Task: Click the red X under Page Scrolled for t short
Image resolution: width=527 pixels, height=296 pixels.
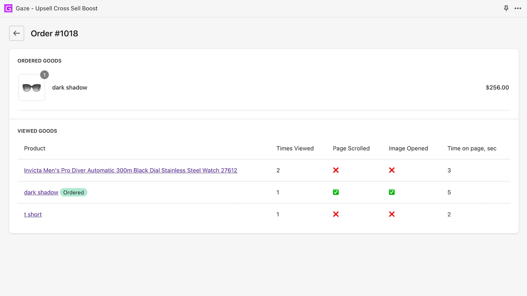Action: pos(336,214)
